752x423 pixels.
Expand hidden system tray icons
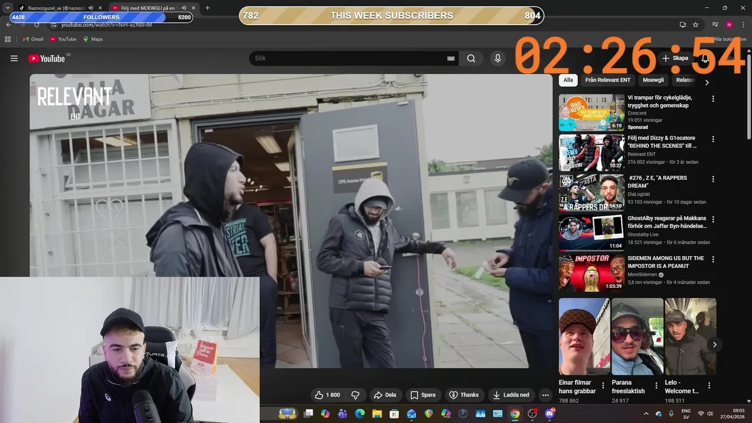click(x=646, y=414)
